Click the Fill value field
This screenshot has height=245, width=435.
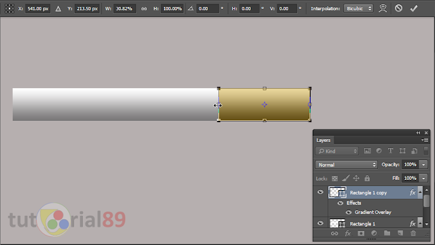click(x=410, y=178)
